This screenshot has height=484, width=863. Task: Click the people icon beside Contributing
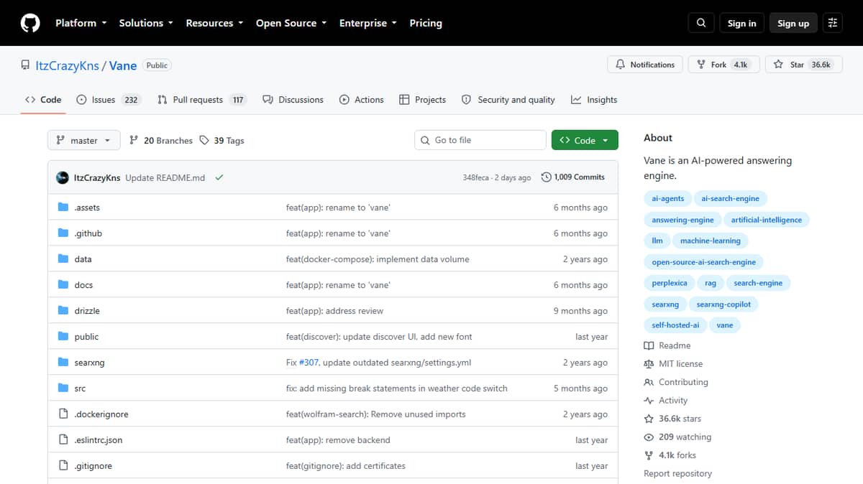tap(649, 382)
